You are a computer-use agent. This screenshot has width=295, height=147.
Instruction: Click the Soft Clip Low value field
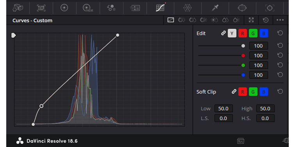point(224,108)
